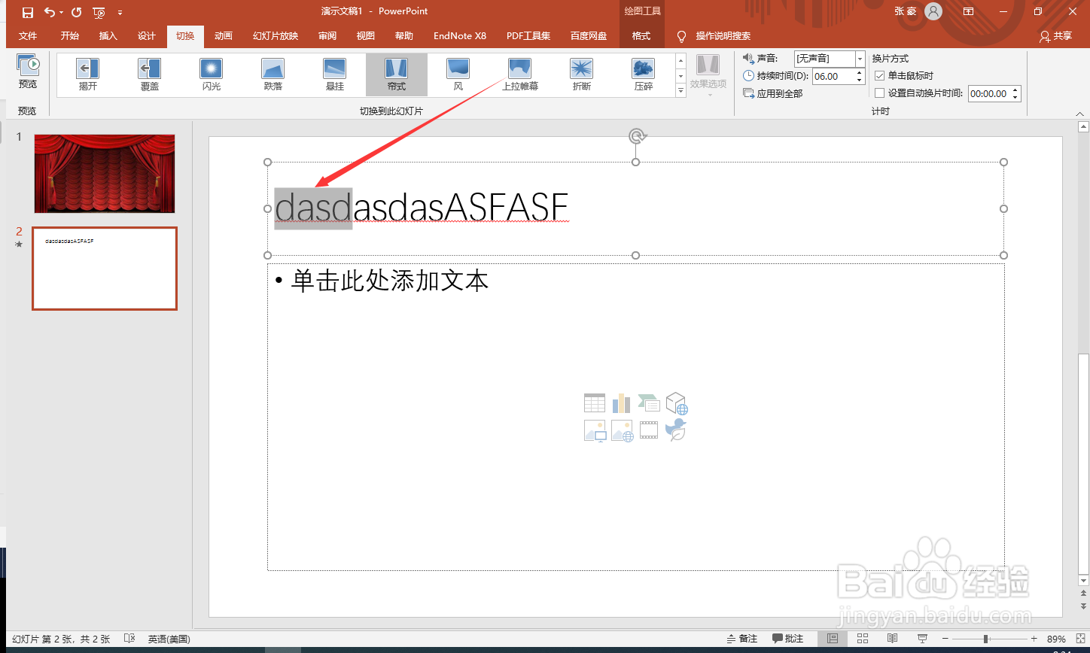Switch to Slide Sorter view in status bar
1090x653 pixels.
coord(863,639)
